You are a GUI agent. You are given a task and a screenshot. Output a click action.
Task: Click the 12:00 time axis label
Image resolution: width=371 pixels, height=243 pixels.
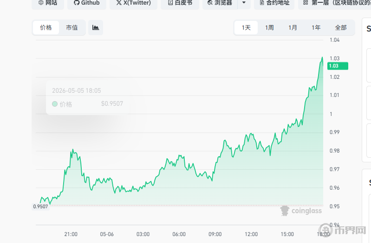pos(251,234)
